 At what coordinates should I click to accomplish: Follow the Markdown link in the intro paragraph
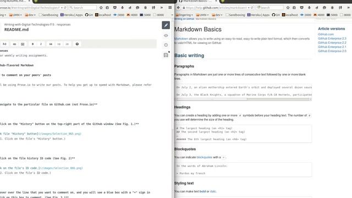pos(181,38)
